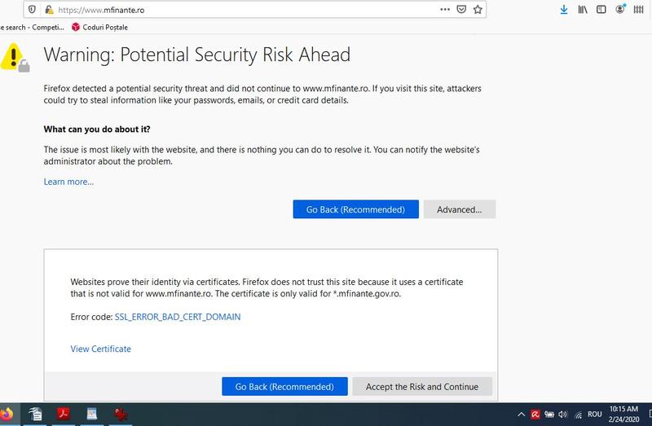Toggle the Firefox sidebar view
This screenshot has width=652, height=426.
coord(601,10)
